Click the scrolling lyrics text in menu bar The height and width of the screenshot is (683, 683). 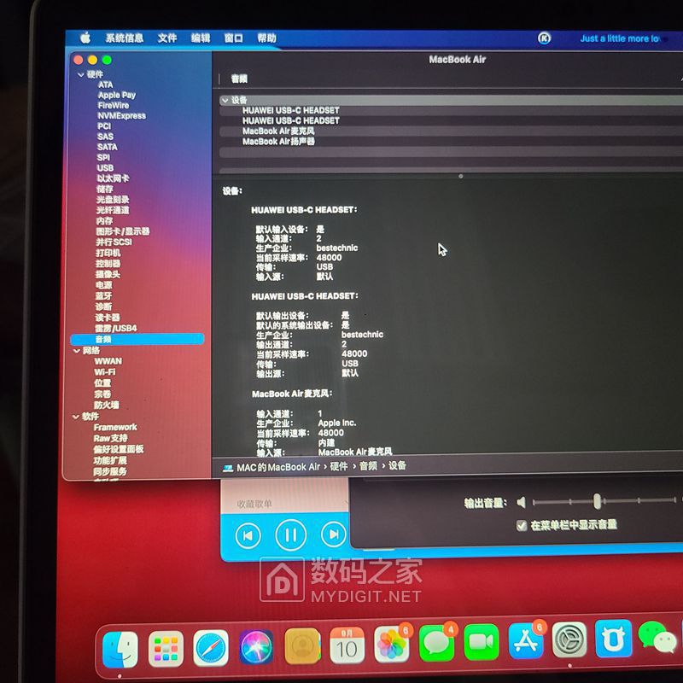(620, 38)
